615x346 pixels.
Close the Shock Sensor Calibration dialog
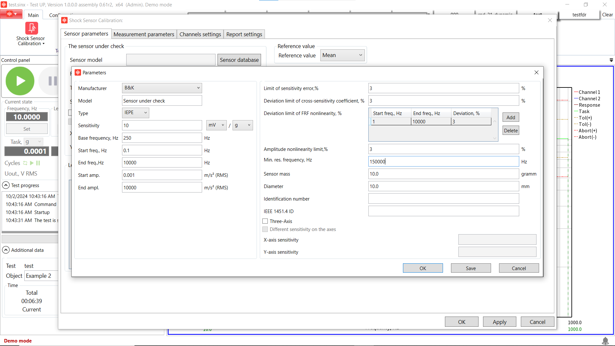[550, 20]
